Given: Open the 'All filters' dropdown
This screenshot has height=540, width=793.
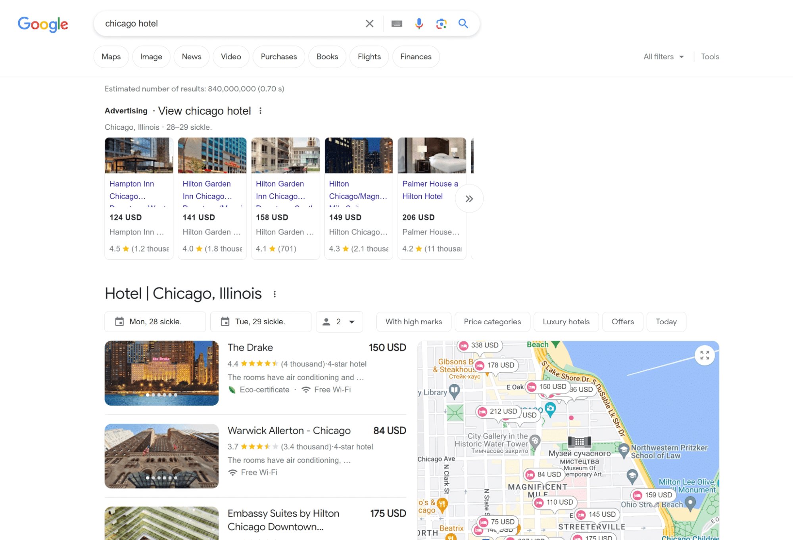Looking at the screenshot, I should point(663,56).
